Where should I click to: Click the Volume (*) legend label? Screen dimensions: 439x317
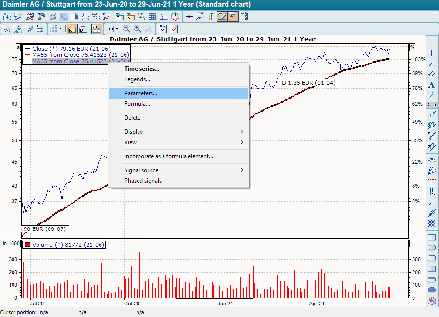tap(68, 245)
